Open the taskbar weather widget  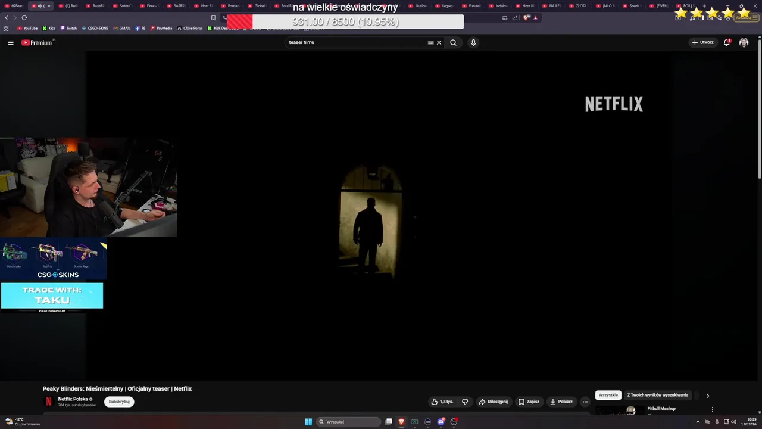click(23, 422)
